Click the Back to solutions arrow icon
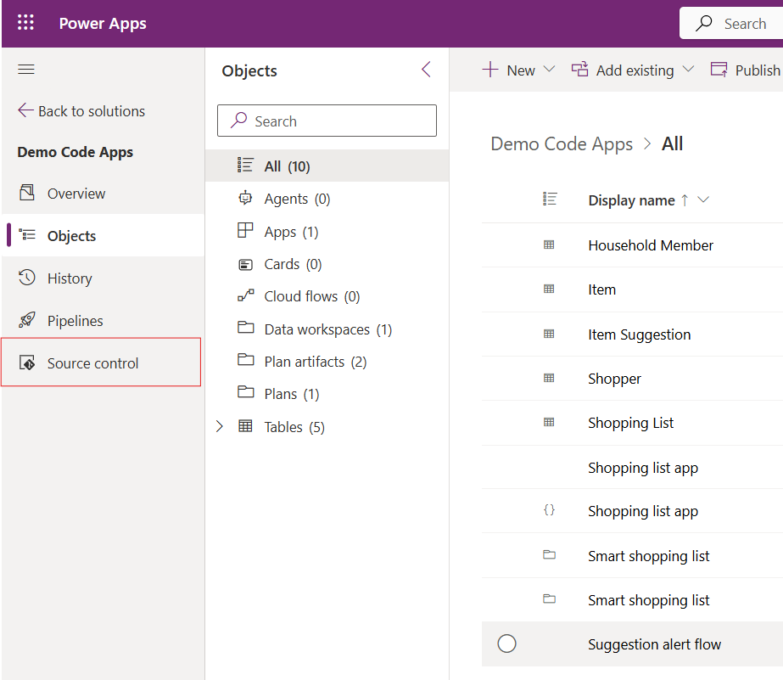The image size is (783, 680). pos(25,110)
